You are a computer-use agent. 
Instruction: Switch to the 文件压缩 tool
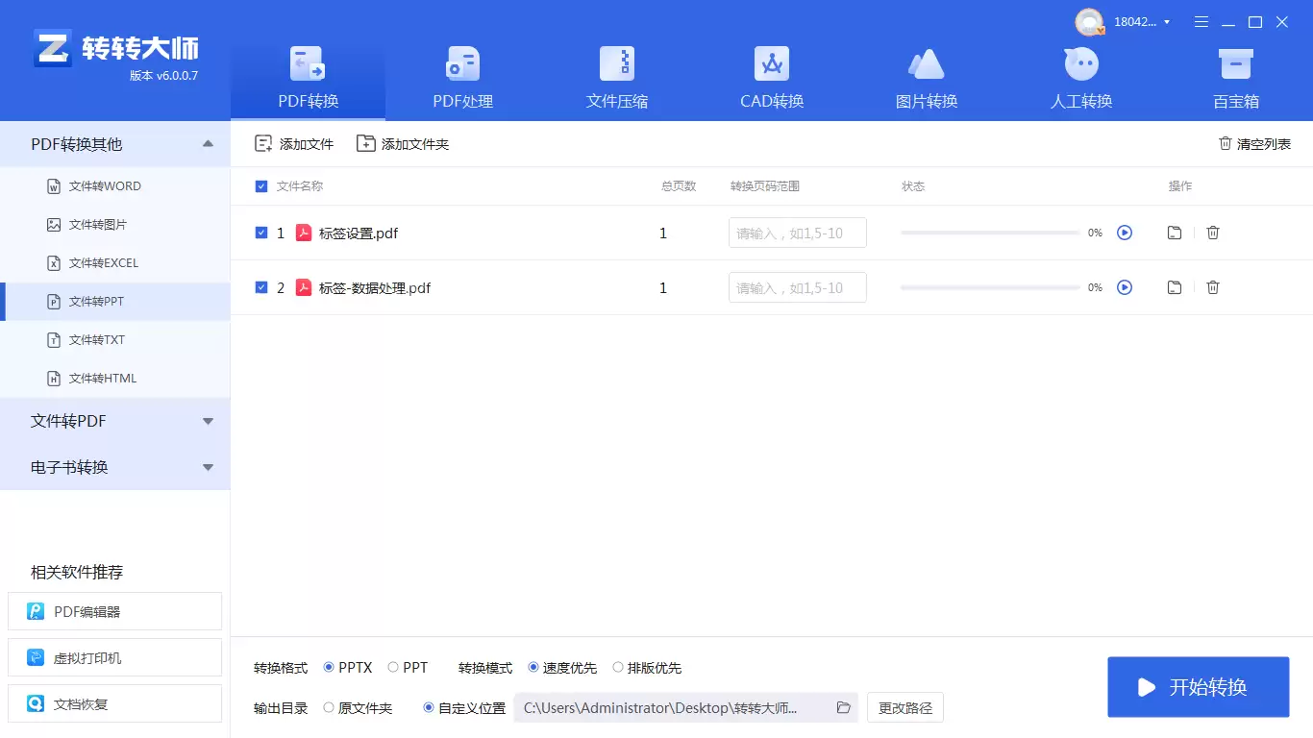(616, 77)
